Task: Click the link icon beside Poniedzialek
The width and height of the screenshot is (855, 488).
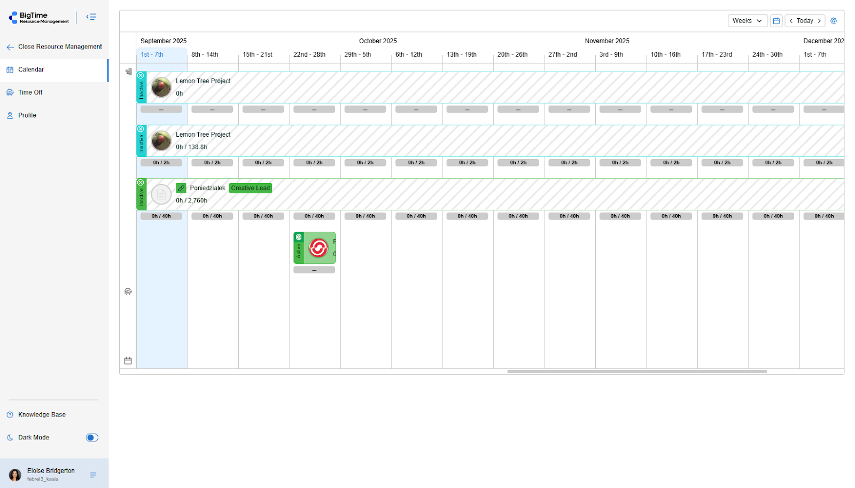Action: pyautogui.click(x=181, y=188)
